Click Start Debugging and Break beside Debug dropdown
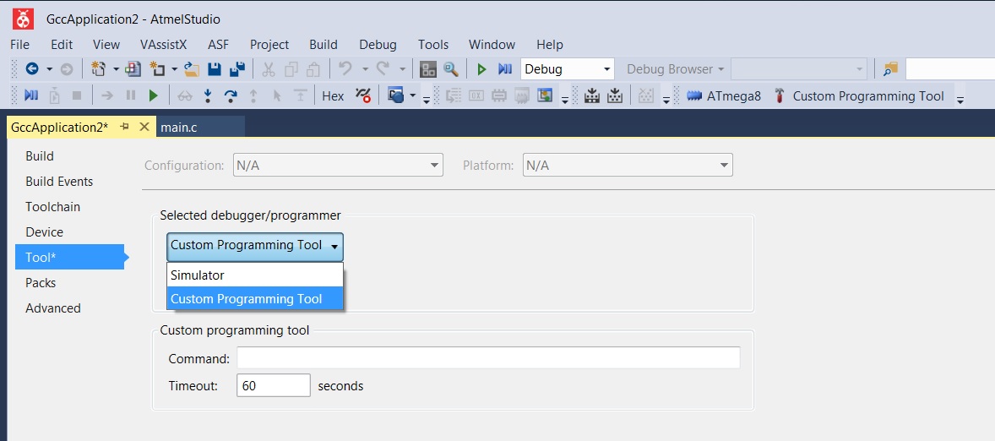This screenshot has height=441, width=995. 505,69
